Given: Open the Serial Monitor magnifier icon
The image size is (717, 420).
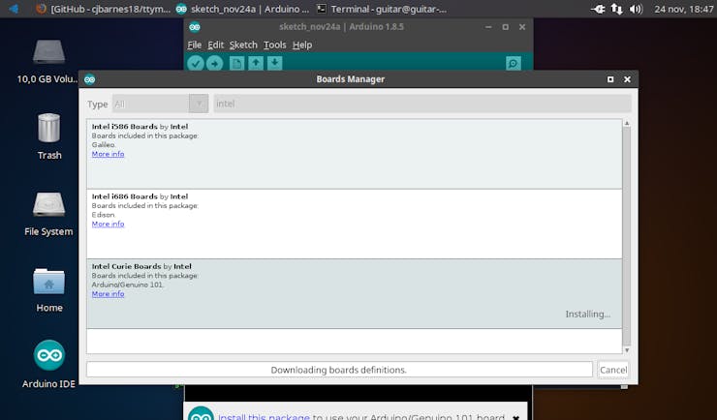Looking at the screenshot, I should [x=514, y=63].
